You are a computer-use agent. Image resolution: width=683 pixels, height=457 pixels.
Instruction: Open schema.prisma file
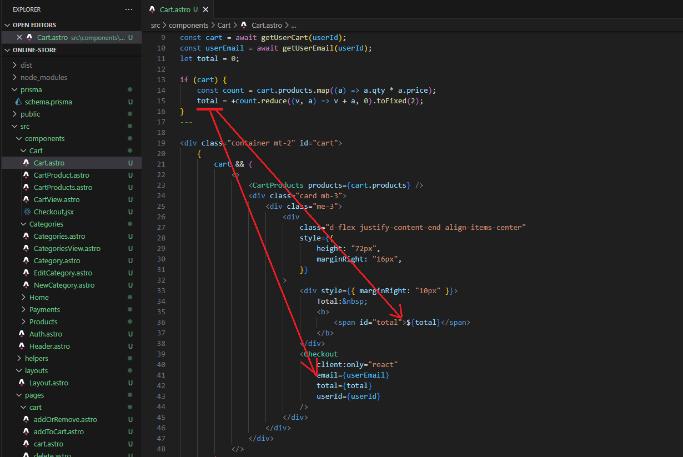tap(48, 102)
